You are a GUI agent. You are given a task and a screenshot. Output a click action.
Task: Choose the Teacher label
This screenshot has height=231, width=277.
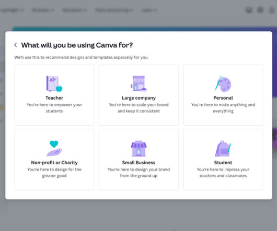click(x=54, y=98)
